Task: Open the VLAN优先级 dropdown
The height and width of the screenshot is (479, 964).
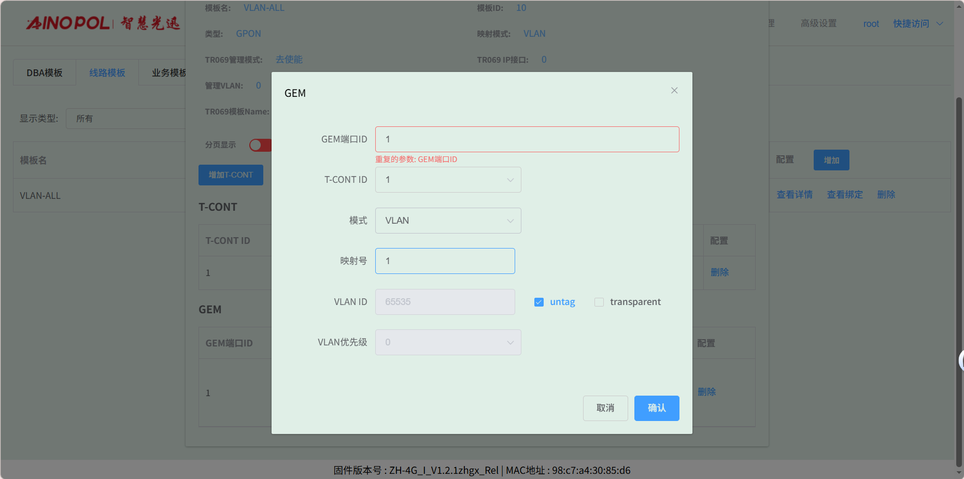Action: click(x=448, y=342)
